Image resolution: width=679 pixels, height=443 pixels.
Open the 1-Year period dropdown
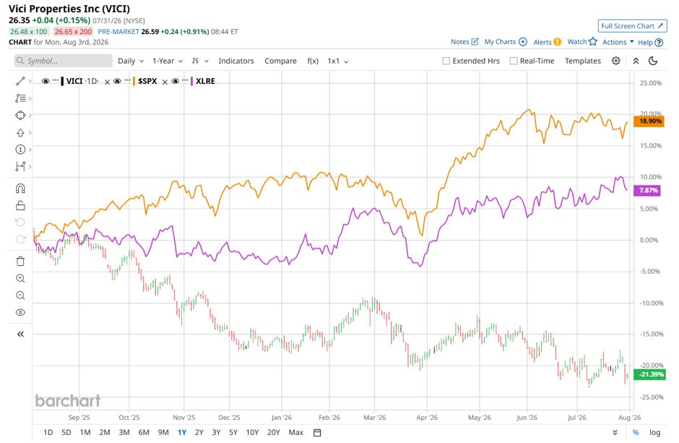(167, 61)
